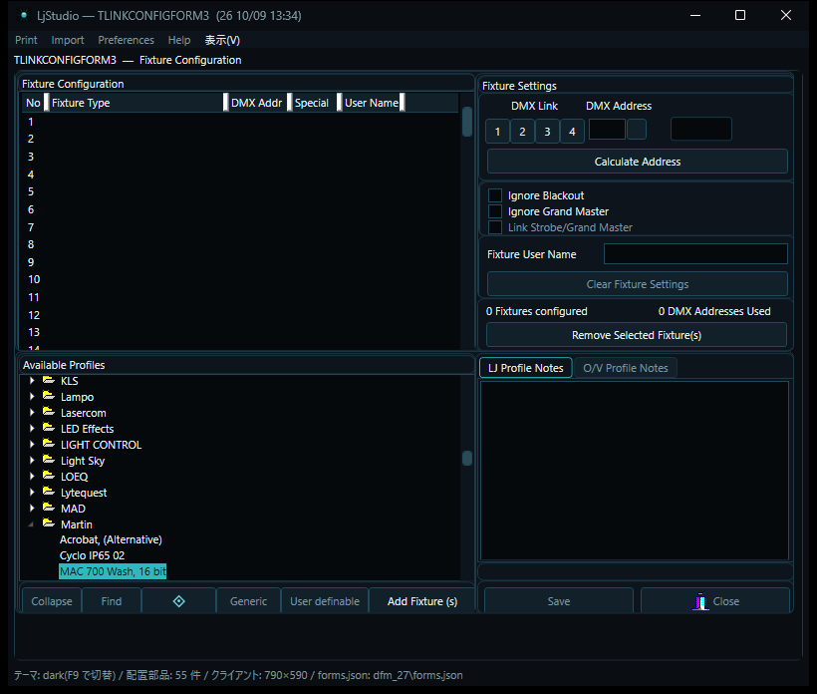
Task: Expand the LIGHT CONTROL profile folder
Action: (32, 445)
